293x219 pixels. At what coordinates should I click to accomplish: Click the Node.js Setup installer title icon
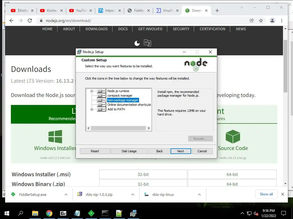pyautogui.click(x=79, y=52)
